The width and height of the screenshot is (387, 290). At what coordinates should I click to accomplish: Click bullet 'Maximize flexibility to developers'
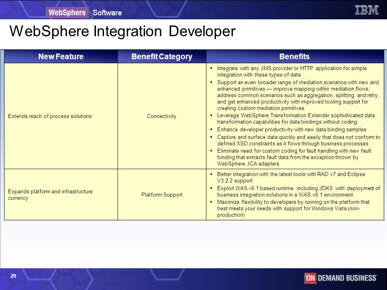tap(293, 208)
